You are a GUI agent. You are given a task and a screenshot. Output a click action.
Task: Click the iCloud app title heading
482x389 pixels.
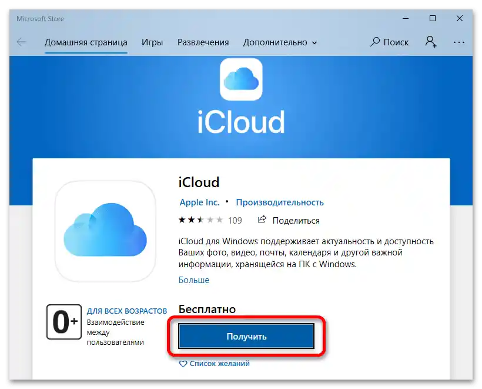point(199,182)
